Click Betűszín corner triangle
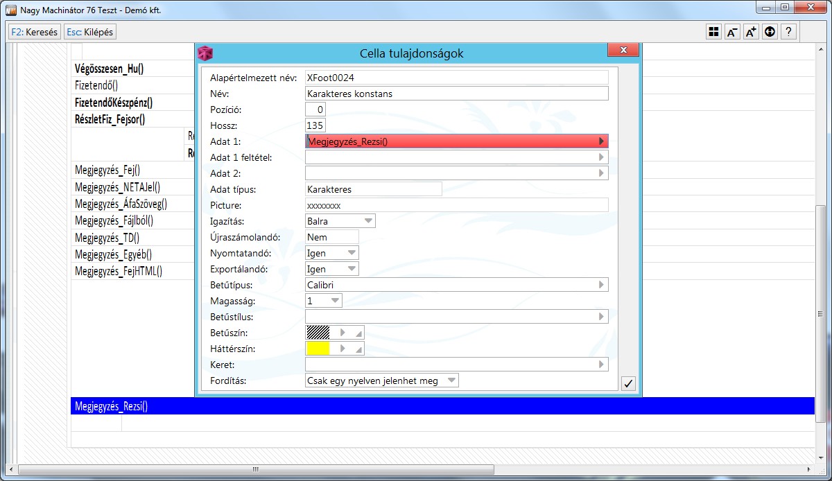The image size is (832, 481). (358, 334)
